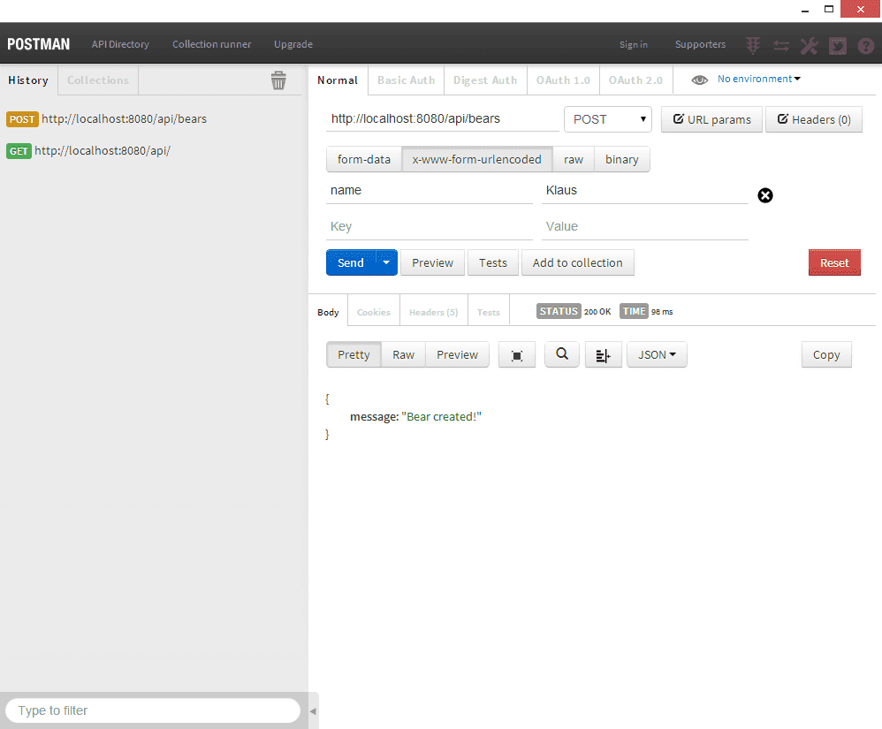882x729 pixels.
Task: Select the form-data body option
Action: point(363,159)
